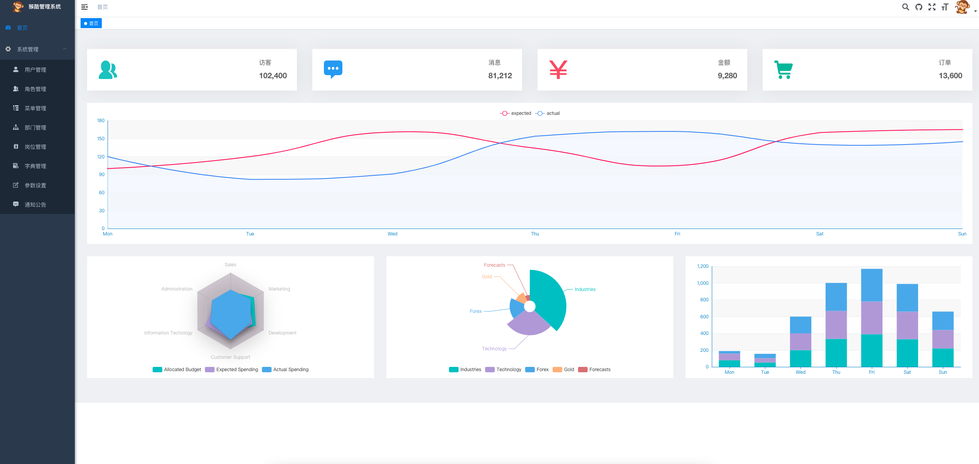Click the 参数设置 edit icon

(16, 185)
